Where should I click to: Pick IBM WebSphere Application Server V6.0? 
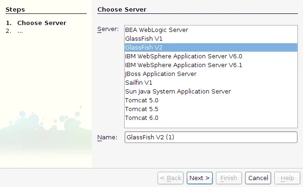(183, 56)
